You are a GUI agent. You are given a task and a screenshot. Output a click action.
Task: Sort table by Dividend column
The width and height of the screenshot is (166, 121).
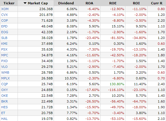point(66,3)
